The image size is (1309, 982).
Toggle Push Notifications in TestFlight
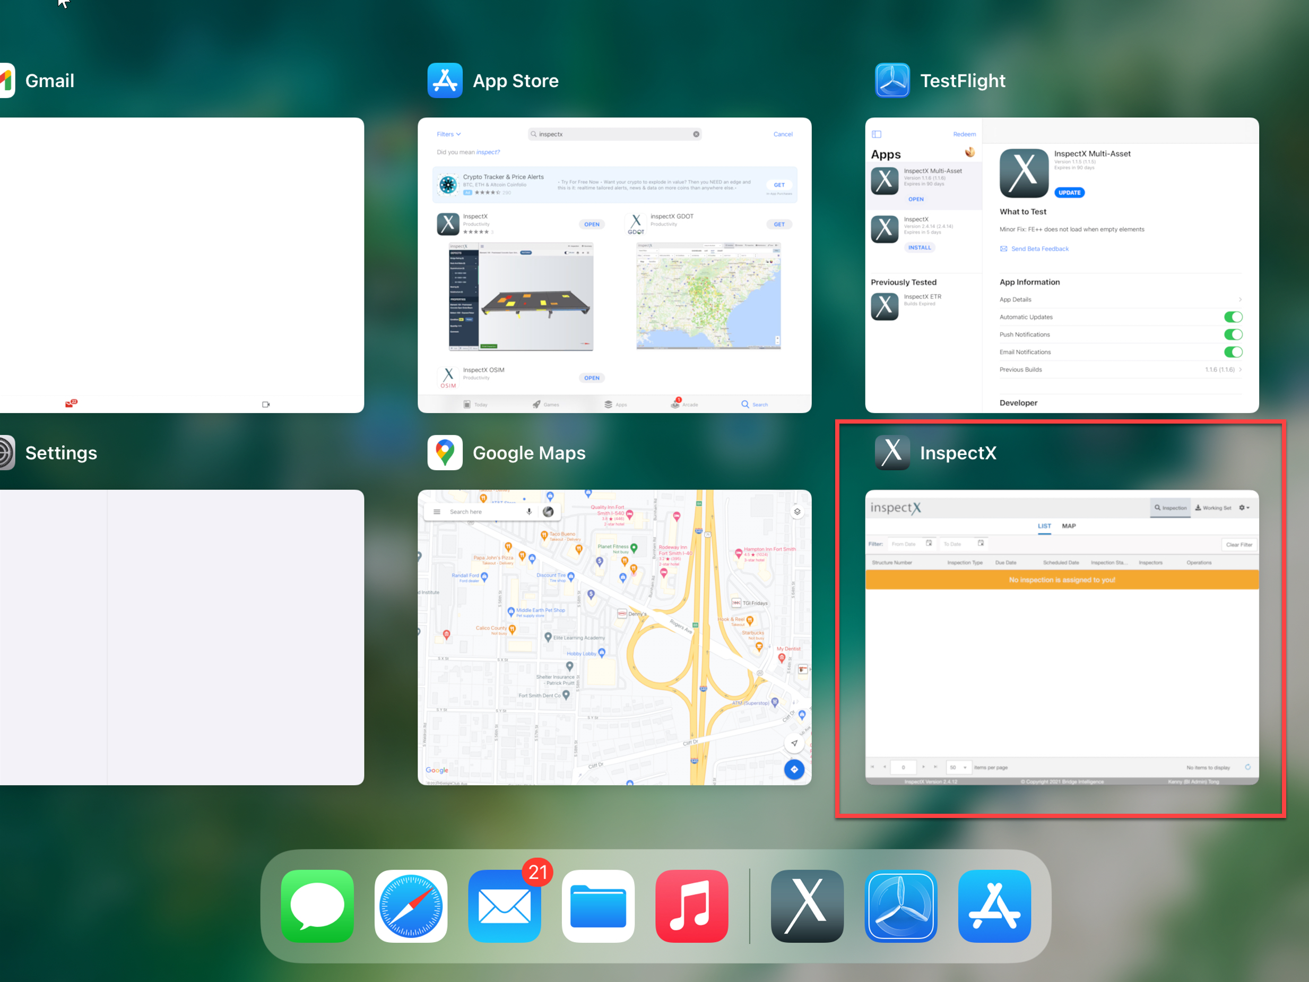click(x=1233, y=334)
